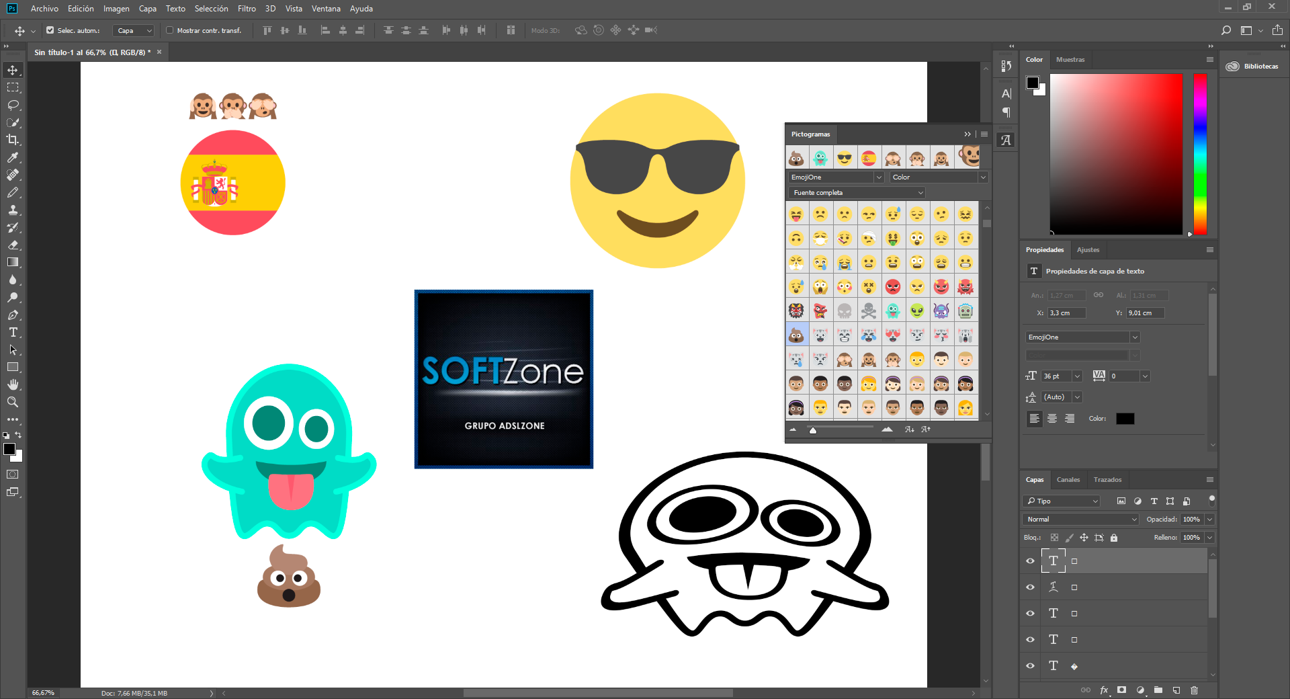Click the delete layer trash icon
The width and height of the screenshot is (1290, 699).
tap(1194, 690)
